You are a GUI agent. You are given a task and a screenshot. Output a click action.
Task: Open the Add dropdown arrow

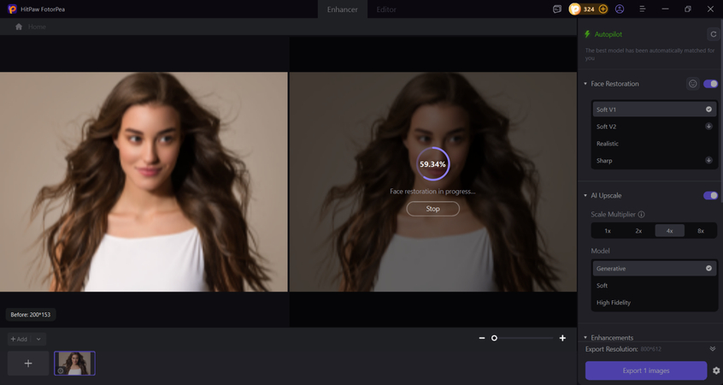[38, 339]
